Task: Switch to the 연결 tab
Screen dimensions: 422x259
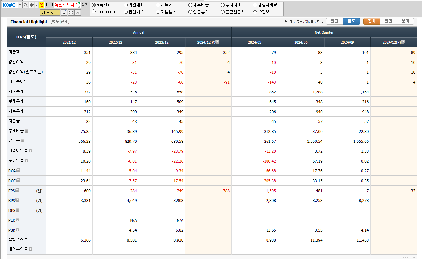Action: click(334, 21)
